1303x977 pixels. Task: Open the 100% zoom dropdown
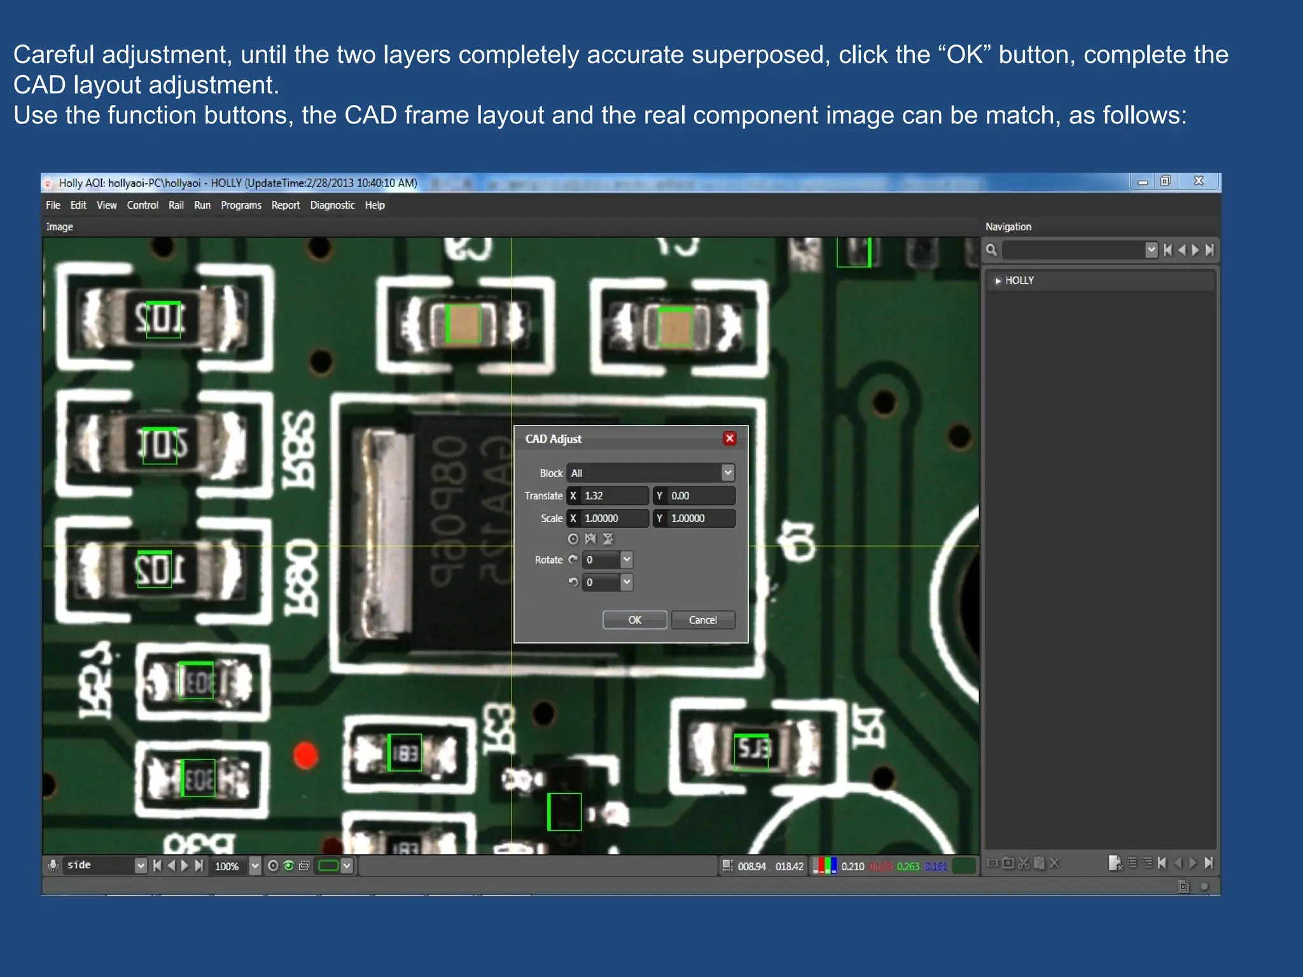pos(255,866)
